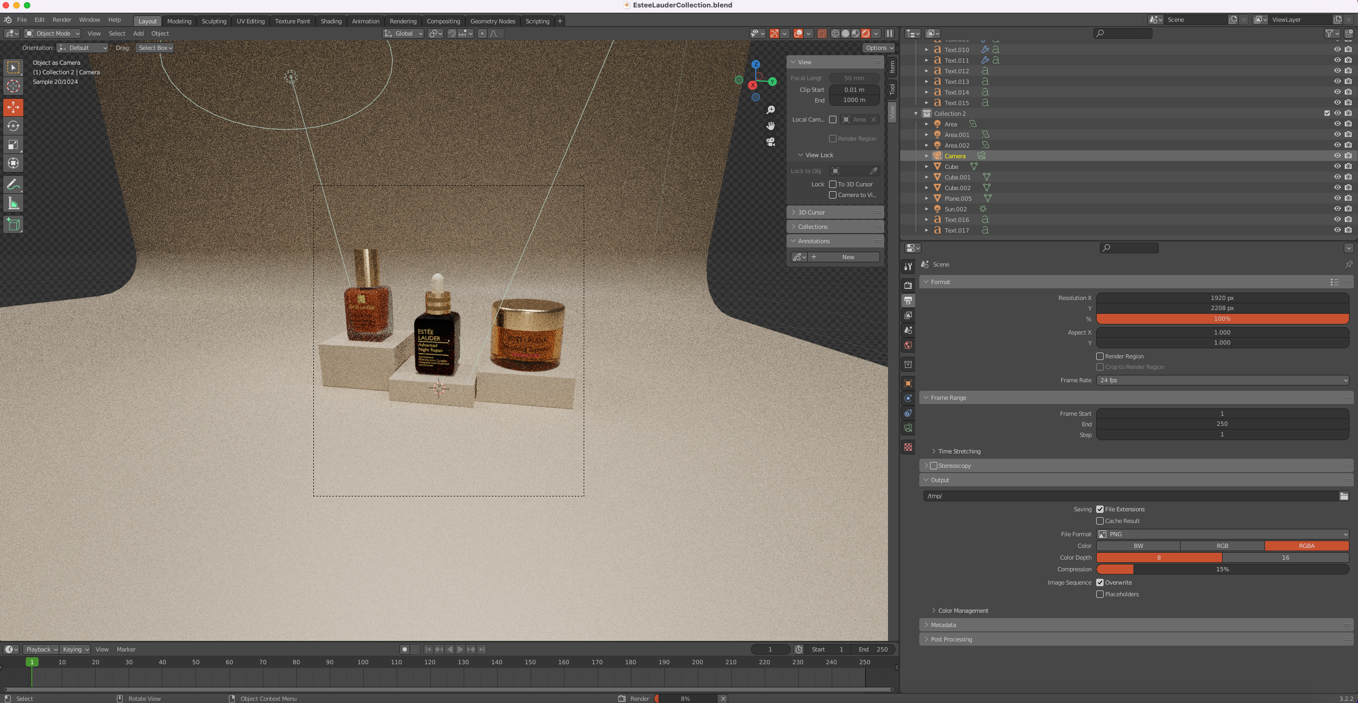Pause the viewport render preview

pyautogui.click(x=890, y=33)
